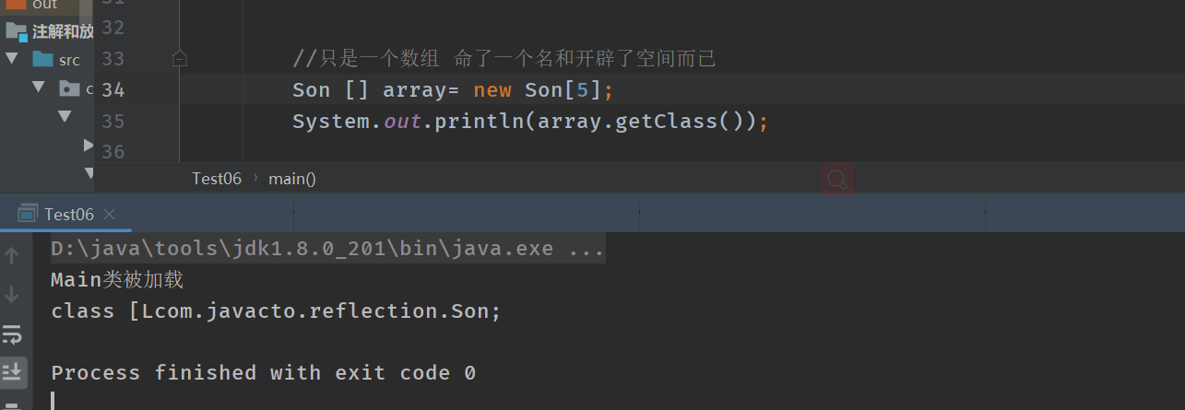The height and width of the screenshot is (410, 1185).
Task: Click main() in the editor breadcrumb
Action: [x=292, y=179]
